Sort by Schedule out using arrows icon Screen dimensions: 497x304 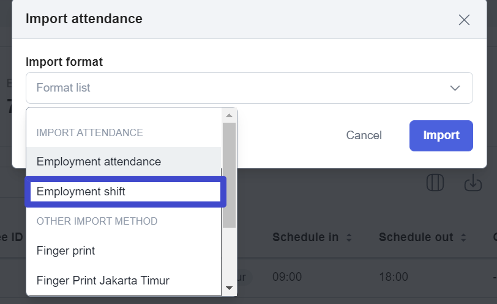[x=463, y=237]
